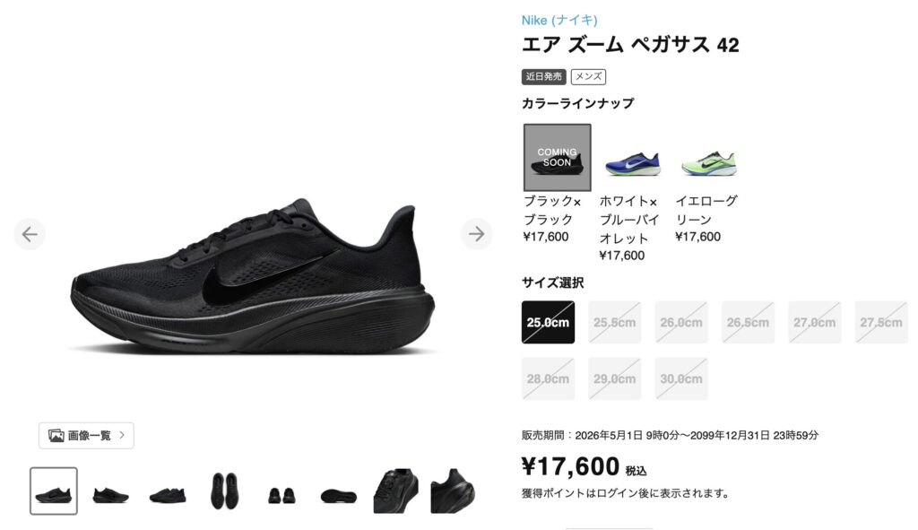Open the 画像一覧 image gallery button
918x530 pixels.
click(x=86, y=435)
